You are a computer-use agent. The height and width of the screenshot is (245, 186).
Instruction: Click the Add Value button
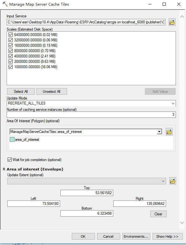click(x=160, y=92)
